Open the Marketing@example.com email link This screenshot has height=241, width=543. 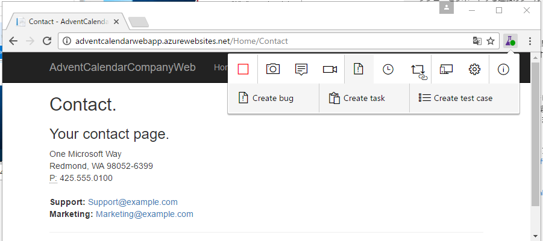pyautogui.click(x=145, y=214)
